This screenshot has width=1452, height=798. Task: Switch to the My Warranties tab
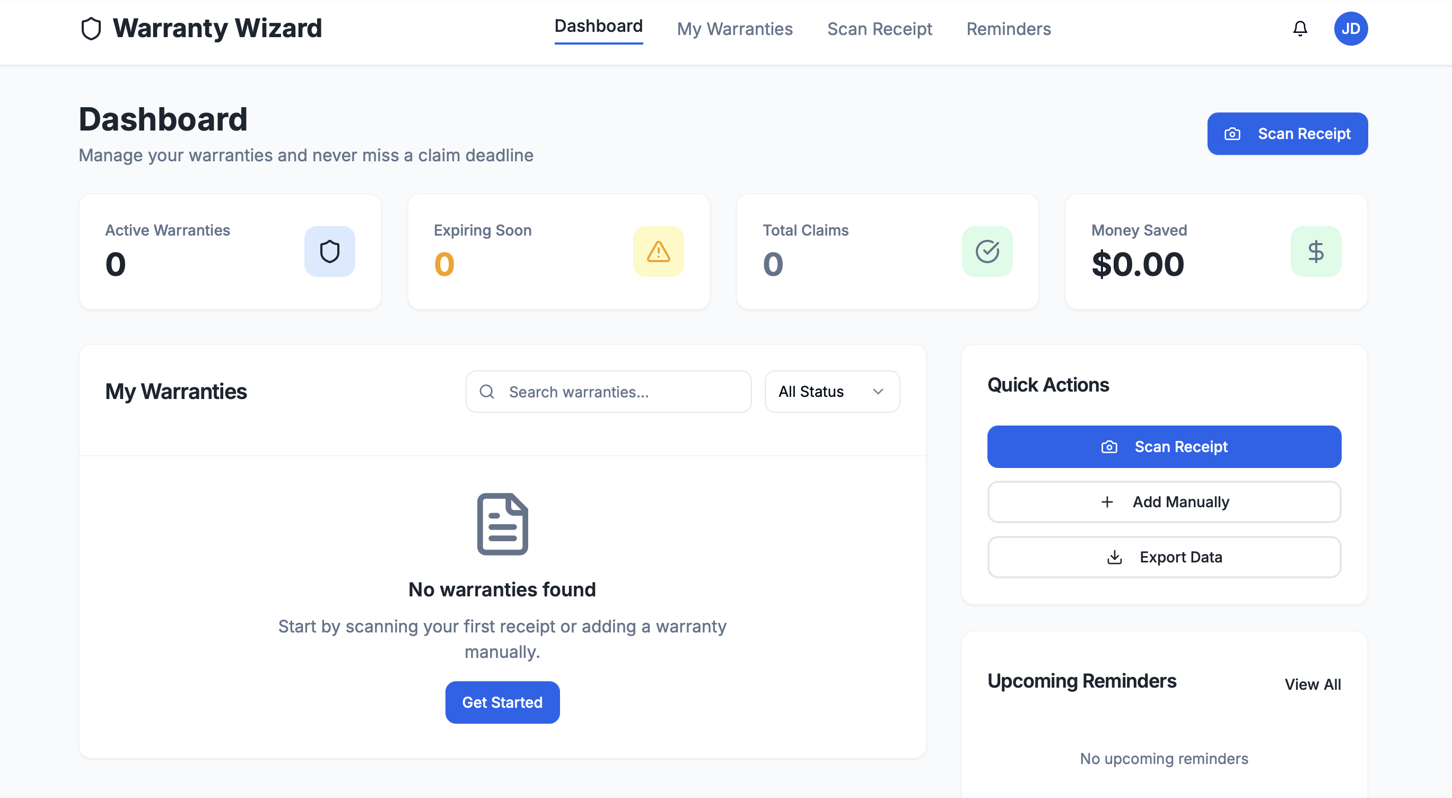pyautogui.click(x=734, y=29)
